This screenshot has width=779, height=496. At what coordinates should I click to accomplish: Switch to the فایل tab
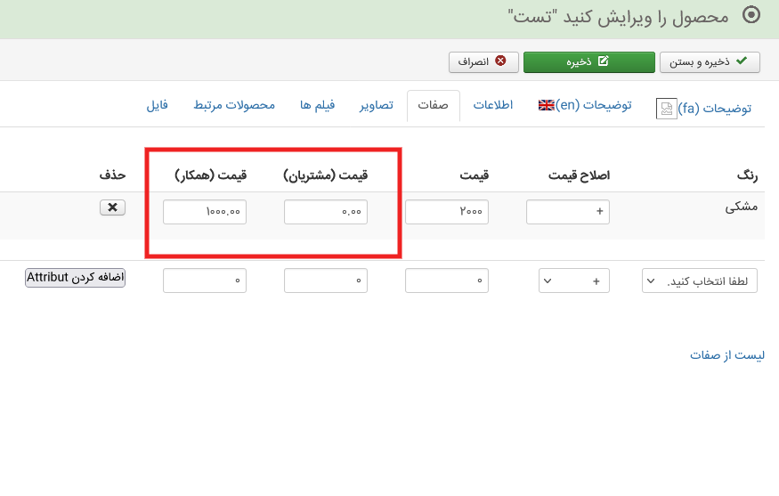tap(158, 105)
